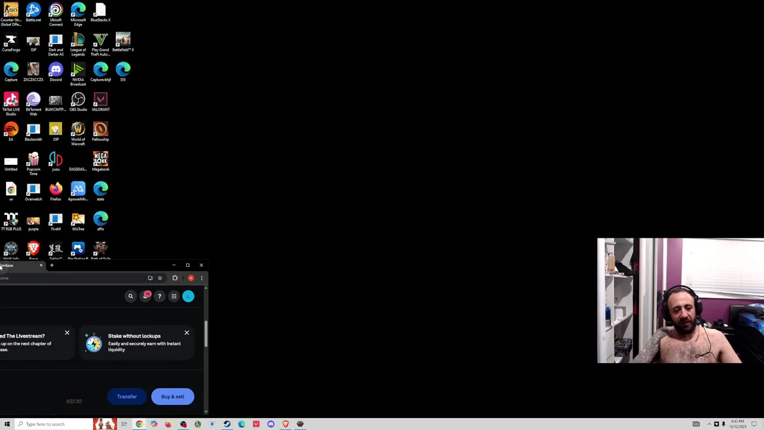
Task: Select the BitTorrent Web desktop icon
Action: 33,105
